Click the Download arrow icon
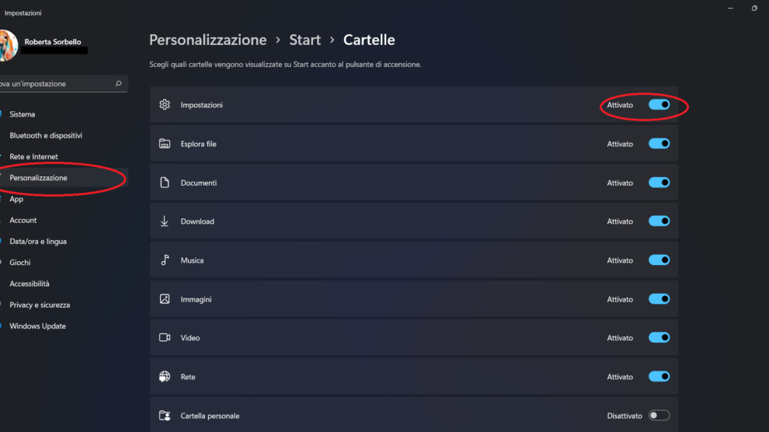Screen dimensions: 769x432 click(165, 221)
